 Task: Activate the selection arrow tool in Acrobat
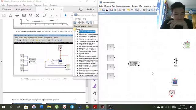coord(66,16)
